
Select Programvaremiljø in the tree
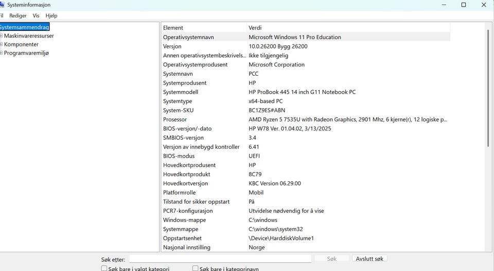pyautogui.click(x=26, y=53)
